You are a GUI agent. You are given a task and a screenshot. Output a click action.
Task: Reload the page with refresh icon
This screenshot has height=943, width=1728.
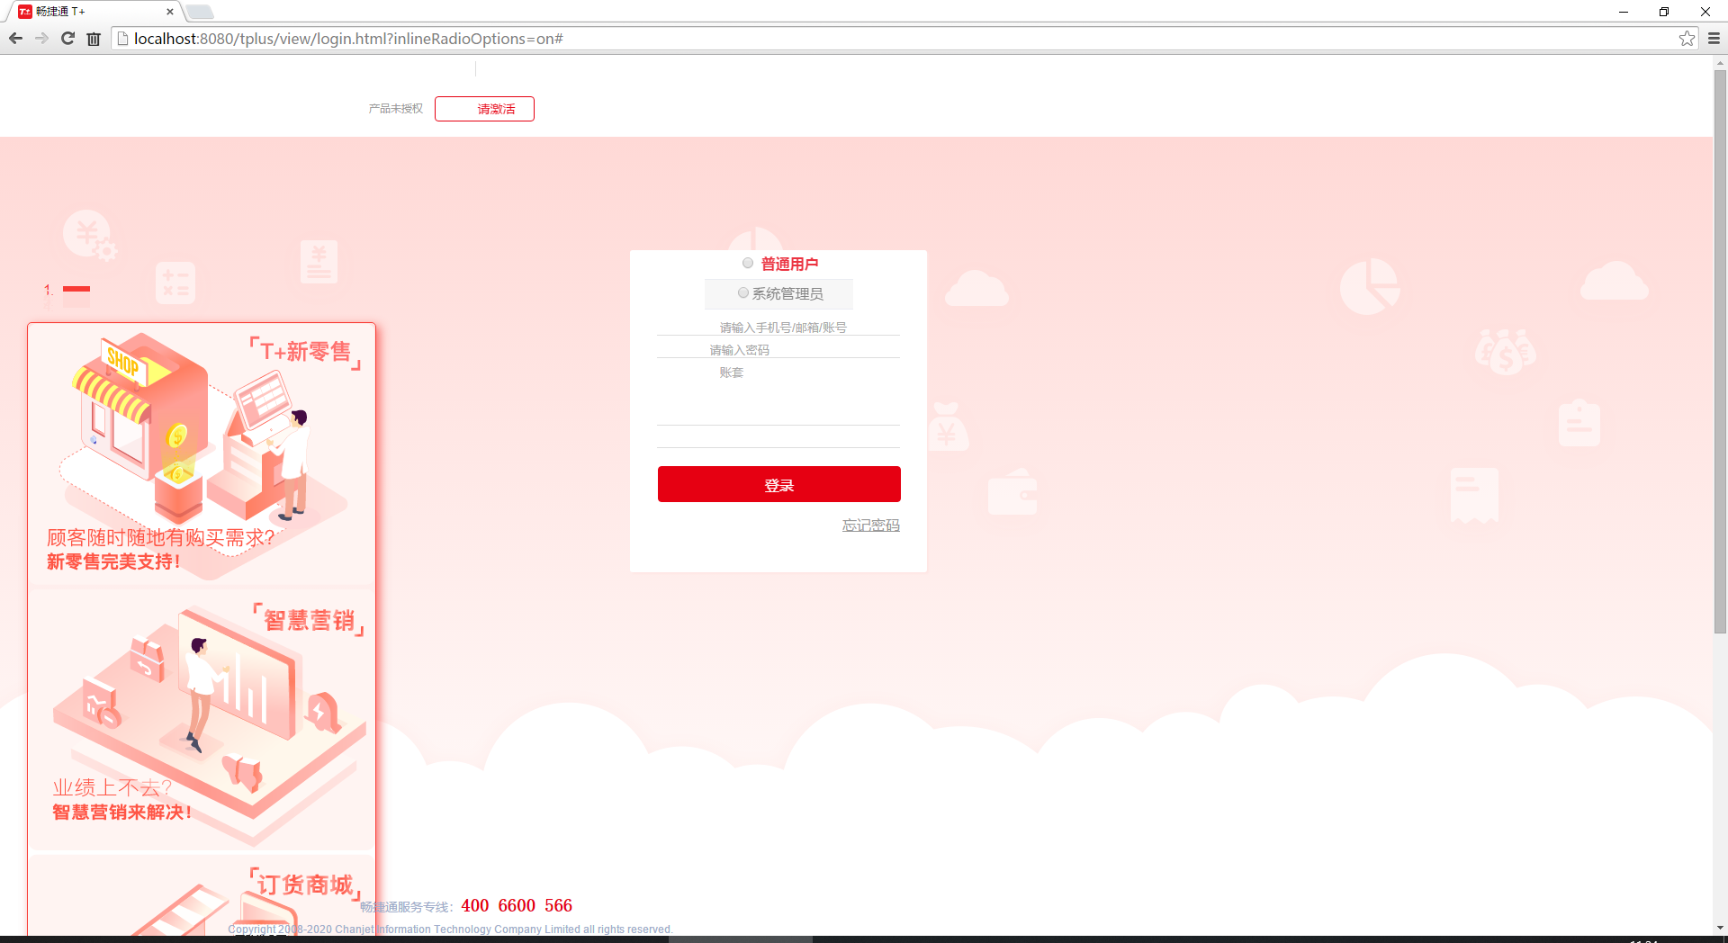coord(67,39)
